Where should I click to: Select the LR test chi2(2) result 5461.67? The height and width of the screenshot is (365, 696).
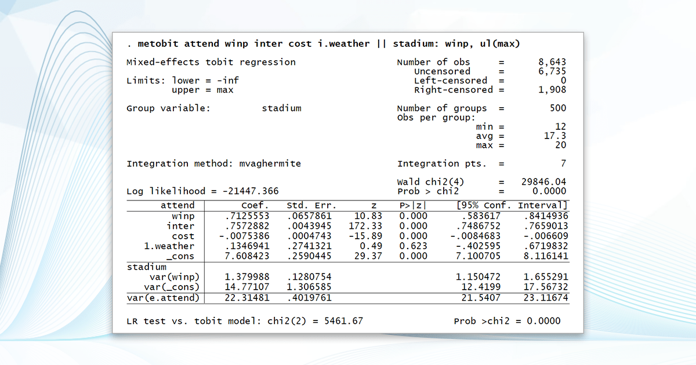pyautogui.click(x=343, y=320)
